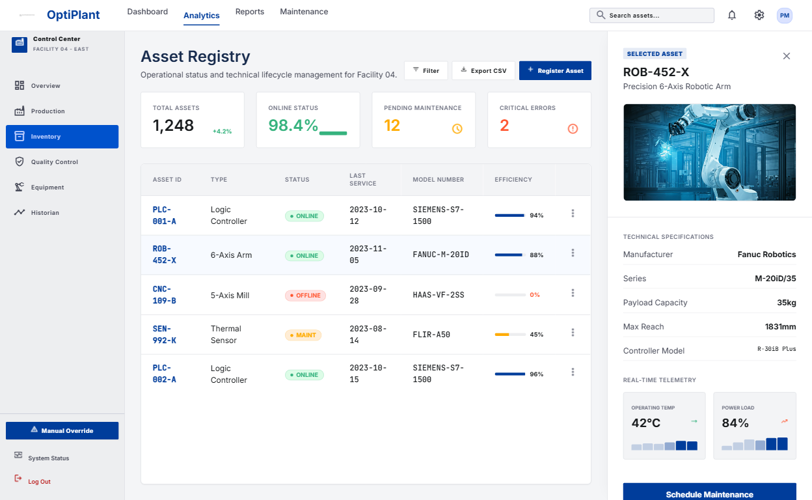The width and height of the screenshot is (812, 500).
Task: Click the online status progress bar
Action: click(333, 133)
